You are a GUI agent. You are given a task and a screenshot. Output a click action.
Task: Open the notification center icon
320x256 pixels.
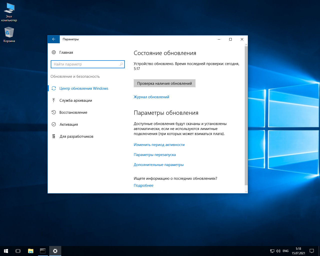pos(312,251)
